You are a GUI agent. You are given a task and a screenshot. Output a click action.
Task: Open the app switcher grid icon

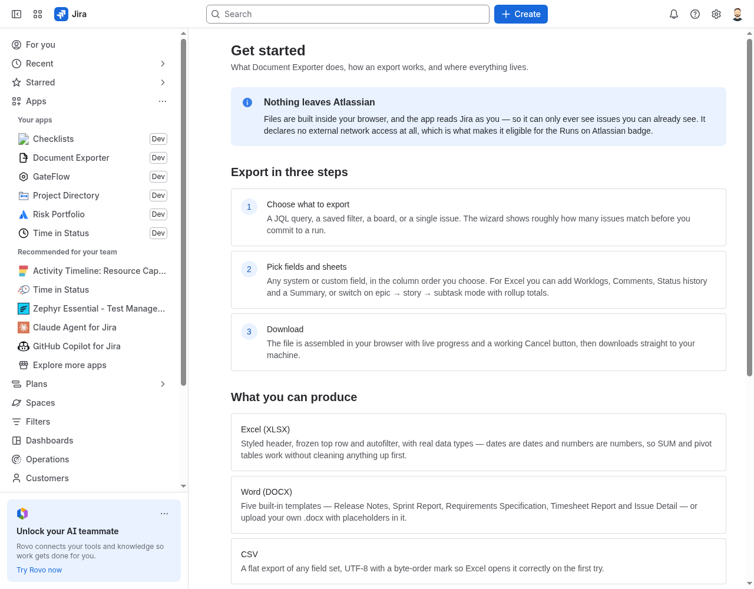pyautogui.click(x=38, y=14)
